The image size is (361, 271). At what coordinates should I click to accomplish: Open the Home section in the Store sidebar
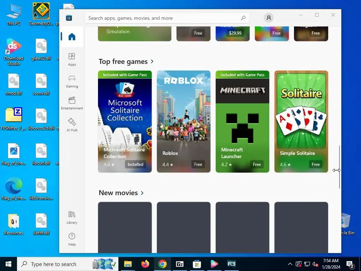tap(72, 37)
